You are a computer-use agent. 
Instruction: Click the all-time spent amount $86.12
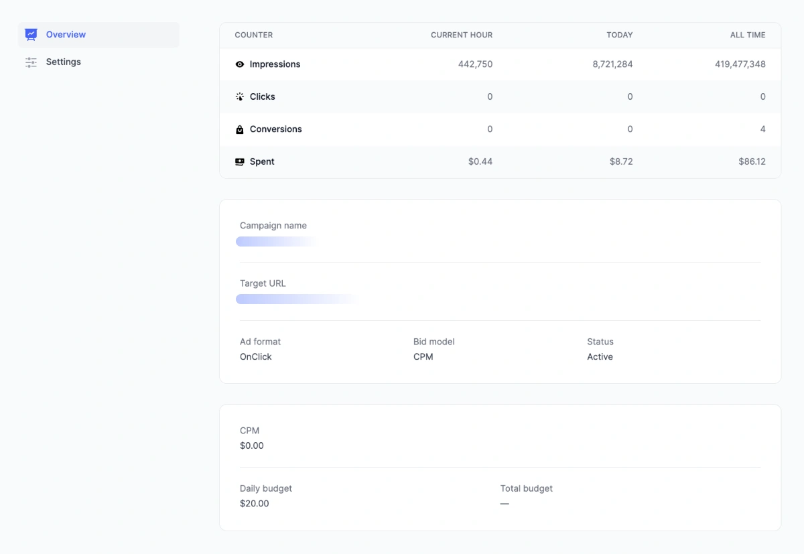coord(751,162)
